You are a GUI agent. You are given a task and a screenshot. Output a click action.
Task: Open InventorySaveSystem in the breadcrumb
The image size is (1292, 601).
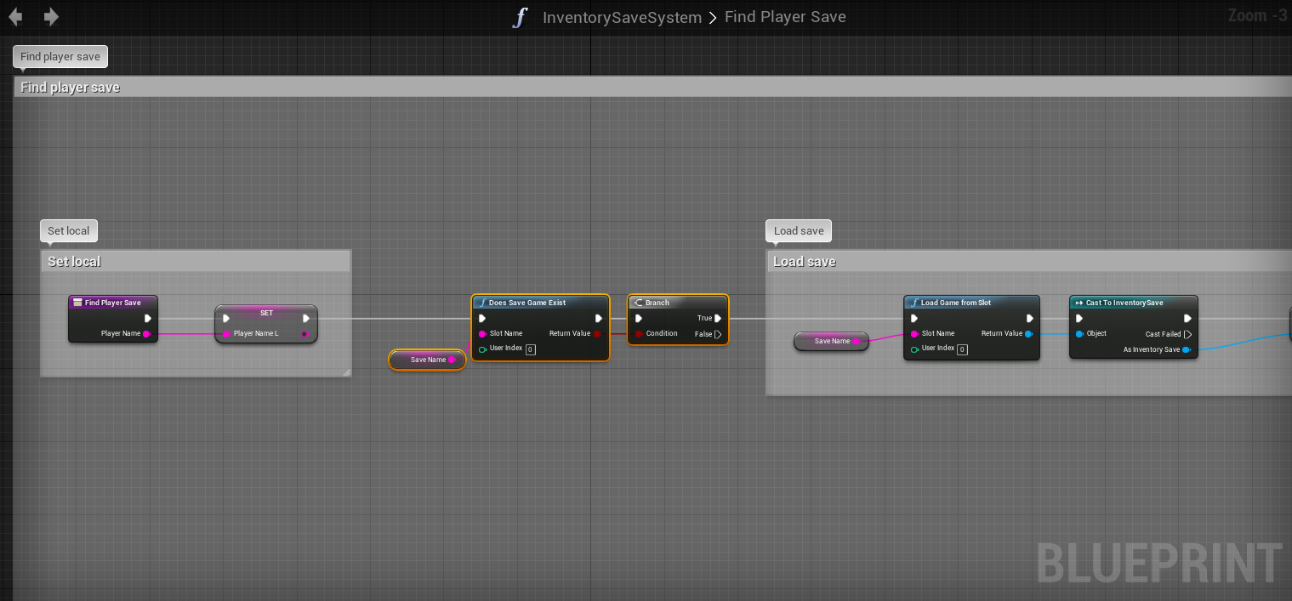point(622,17)
